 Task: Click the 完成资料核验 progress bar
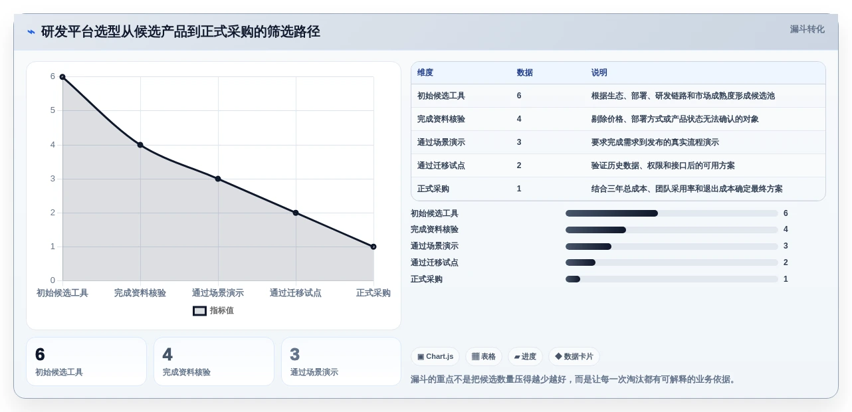672,230
